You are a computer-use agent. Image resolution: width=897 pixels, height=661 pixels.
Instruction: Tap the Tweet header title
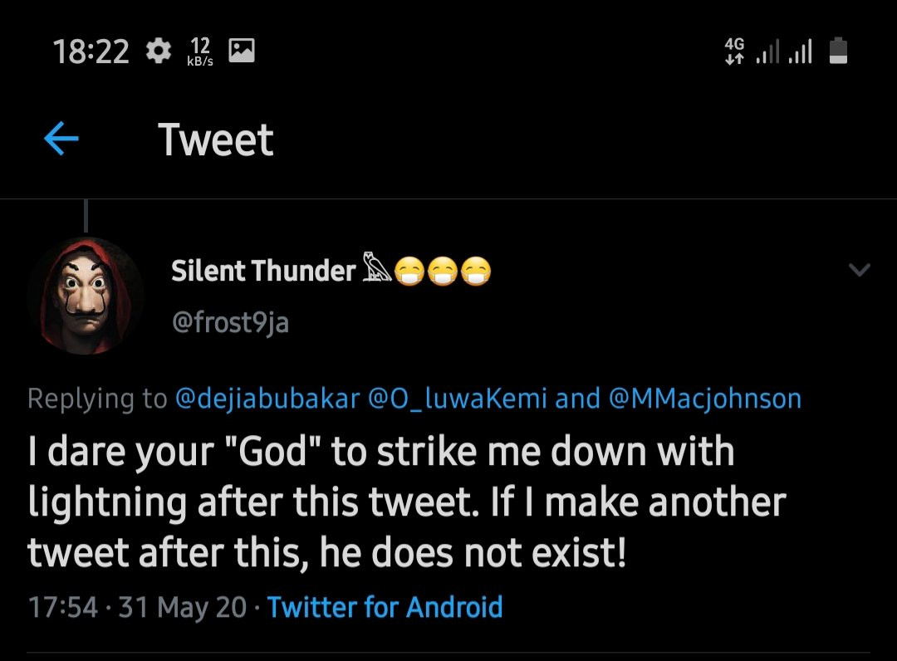(215, 140)
